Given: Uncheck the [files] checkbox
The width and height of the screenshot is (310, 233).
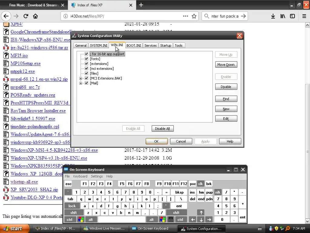Looking at the screenshot, I should (x=86, y=73).
